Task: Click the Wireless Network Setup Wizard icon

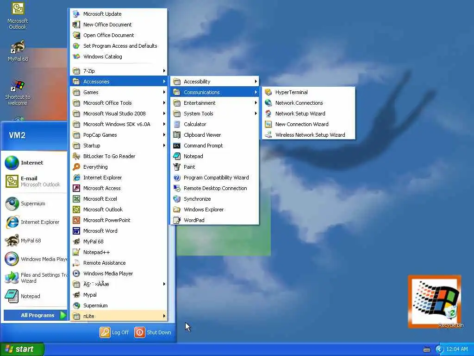Action: [268, 135]
